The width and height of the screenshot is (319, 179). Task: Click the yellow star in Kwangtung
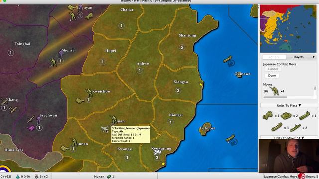pyautogui.click(x=163, y=164)
